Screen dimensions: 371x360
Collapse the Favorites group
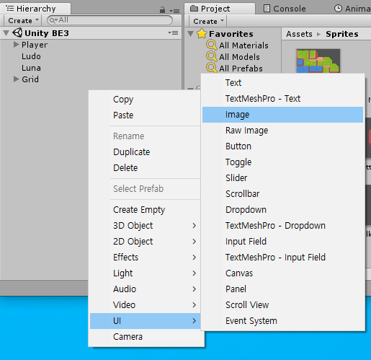coord(191,34)
